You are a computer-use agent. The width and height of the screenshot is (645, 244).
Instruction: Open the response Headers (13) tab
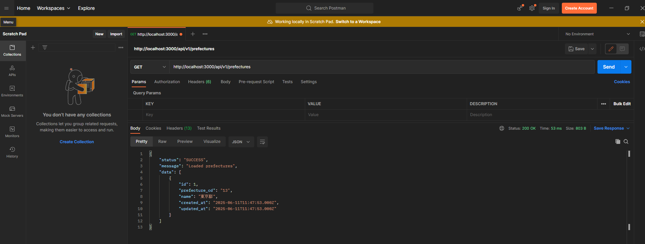(179, 128)
